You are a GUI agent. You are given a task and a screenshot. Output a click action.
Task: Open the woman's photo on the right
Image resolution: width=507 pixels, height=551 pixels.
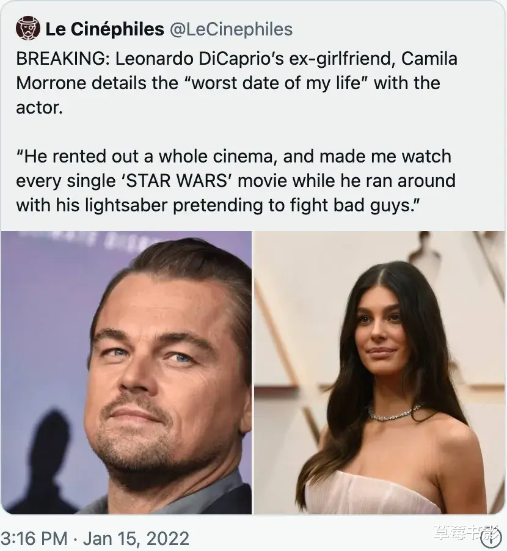click(x=379, y=373)
